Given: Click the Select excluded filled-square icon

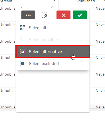Looking at the screenshot, I should [x=23, y=63].
